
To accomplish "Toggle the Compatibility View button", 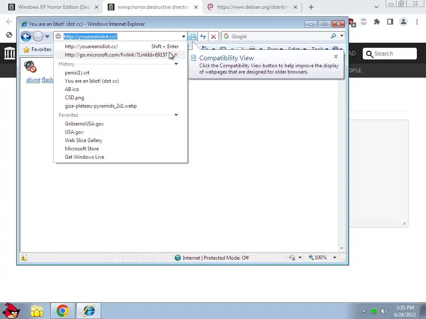I will click(x=193, y=37).
